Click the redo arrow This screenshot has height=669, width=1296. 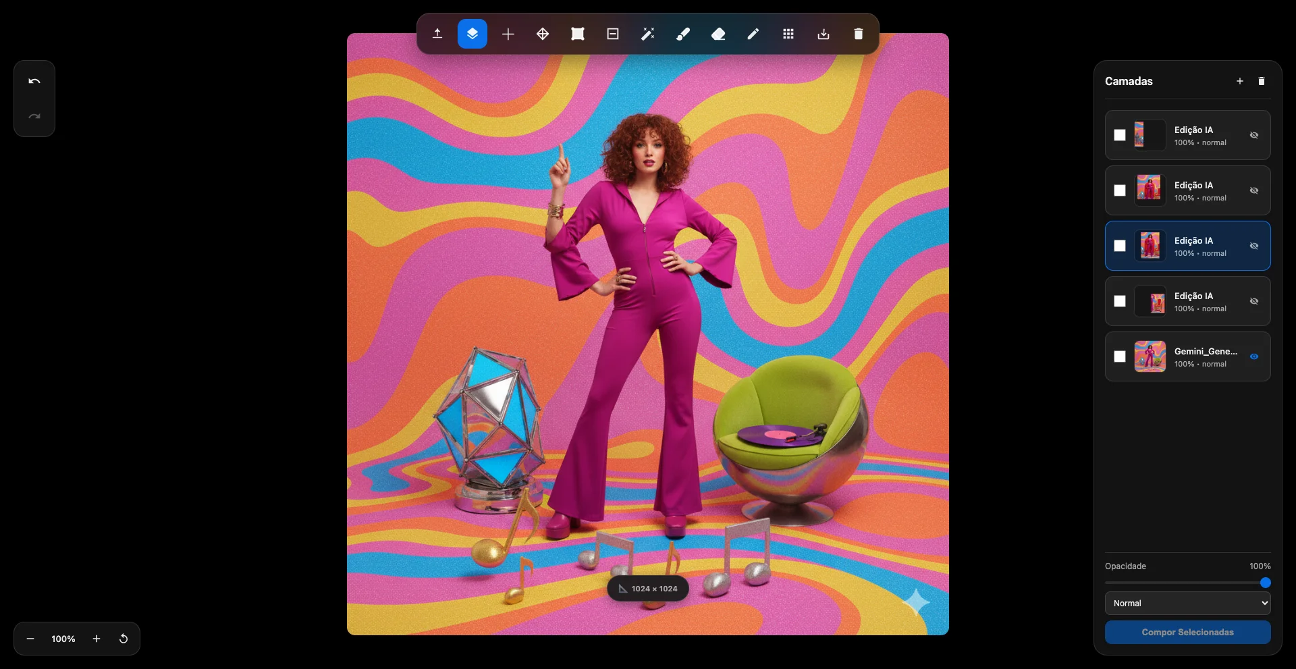pyautogui.click(x=34, y=115)
